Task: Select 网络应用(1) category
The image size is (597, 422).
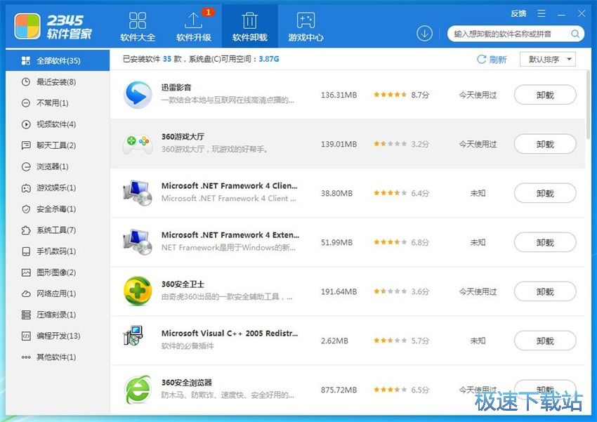Action: click(x=58, y=294)
